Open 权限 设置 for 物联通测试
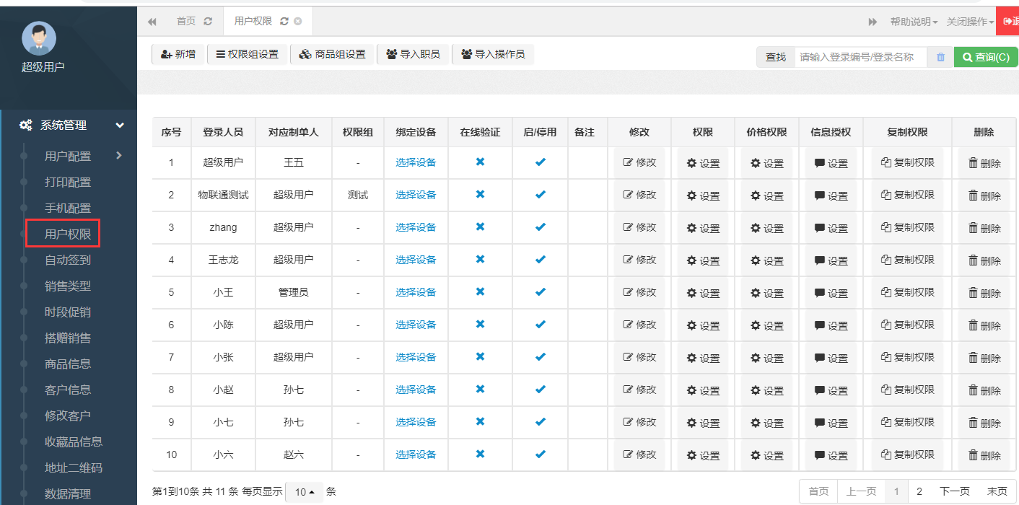Image resolution: width=1019 pixels, height=505 pixels. point(703,196)
